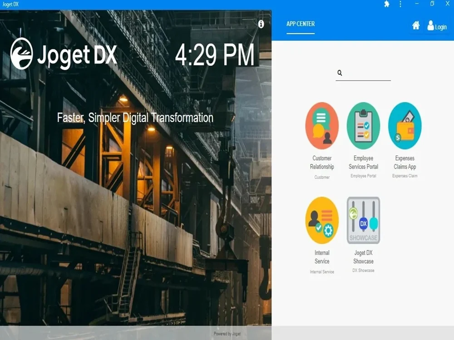Image resolution: width=454 pixels, height=340 pixels.
Task: Open the Employee Services Portal app icon
Action: coord(363,126)
